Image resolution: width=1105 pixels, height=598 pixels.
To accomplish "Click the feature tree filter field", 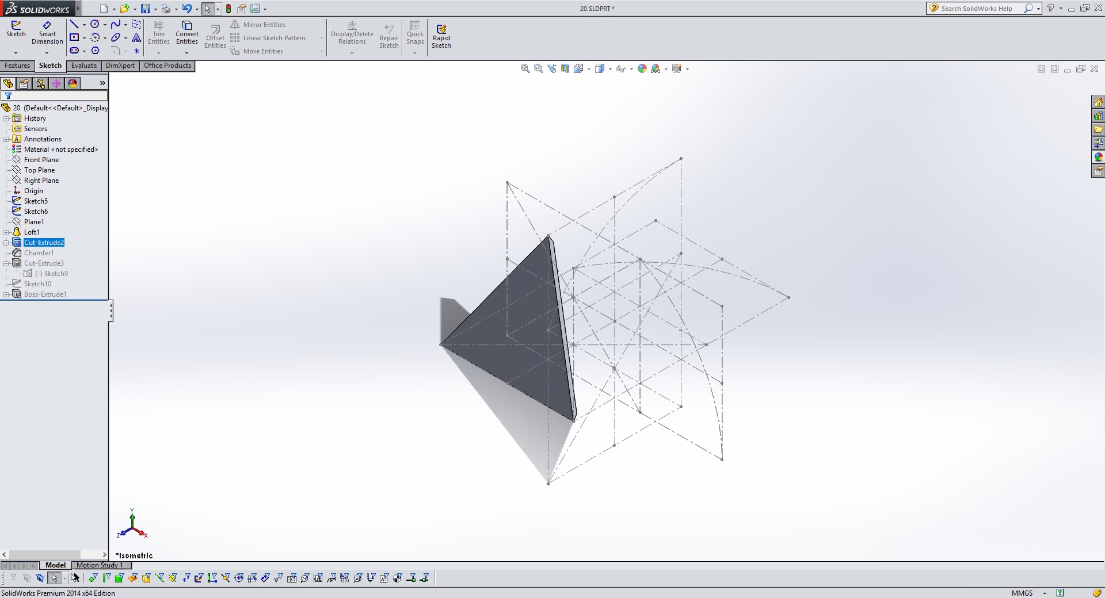I will point(54,95).
